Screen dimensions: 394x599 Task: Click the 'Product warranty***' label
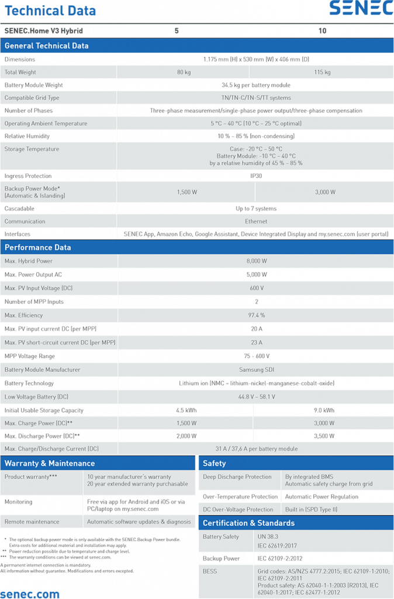[x=30, y=477]
